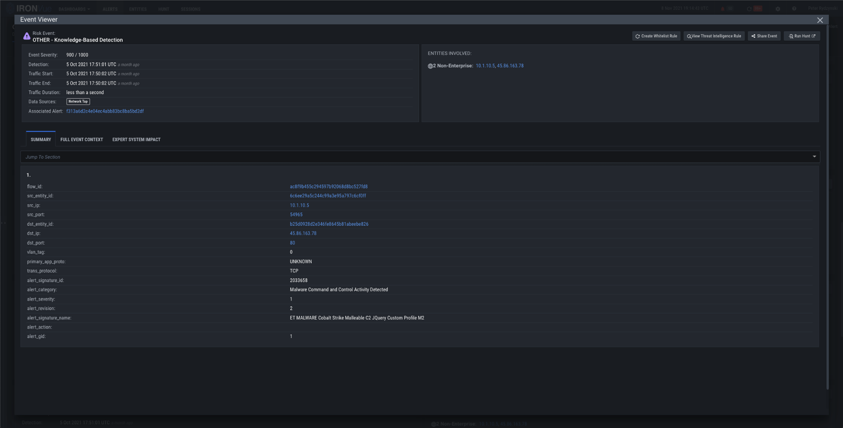The image size is (843, 428).
Task: Open Hunt in the background navigation bar
Action: pos(164,9)
